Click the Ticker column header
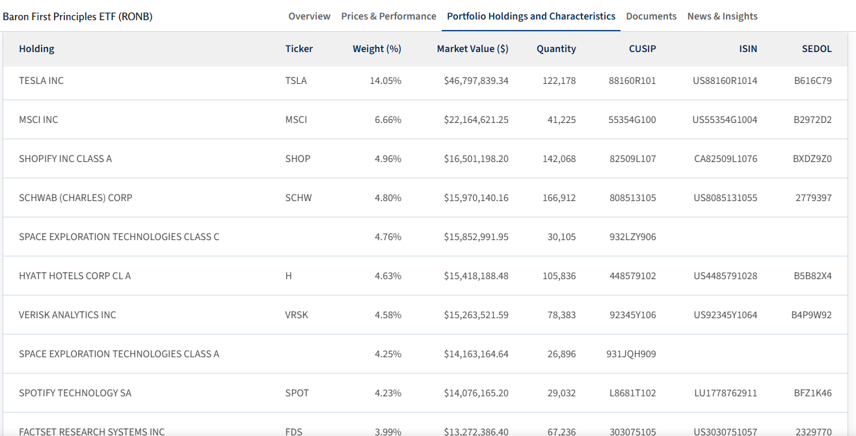Viewport: 856px width, 436px height. [299, 49]
